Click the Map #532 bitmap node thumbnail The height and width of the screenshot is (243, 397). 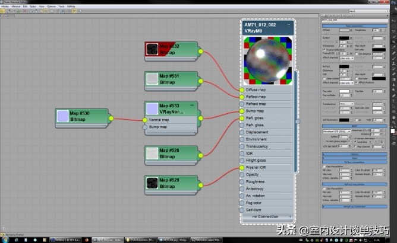click(x=153, y=50)
